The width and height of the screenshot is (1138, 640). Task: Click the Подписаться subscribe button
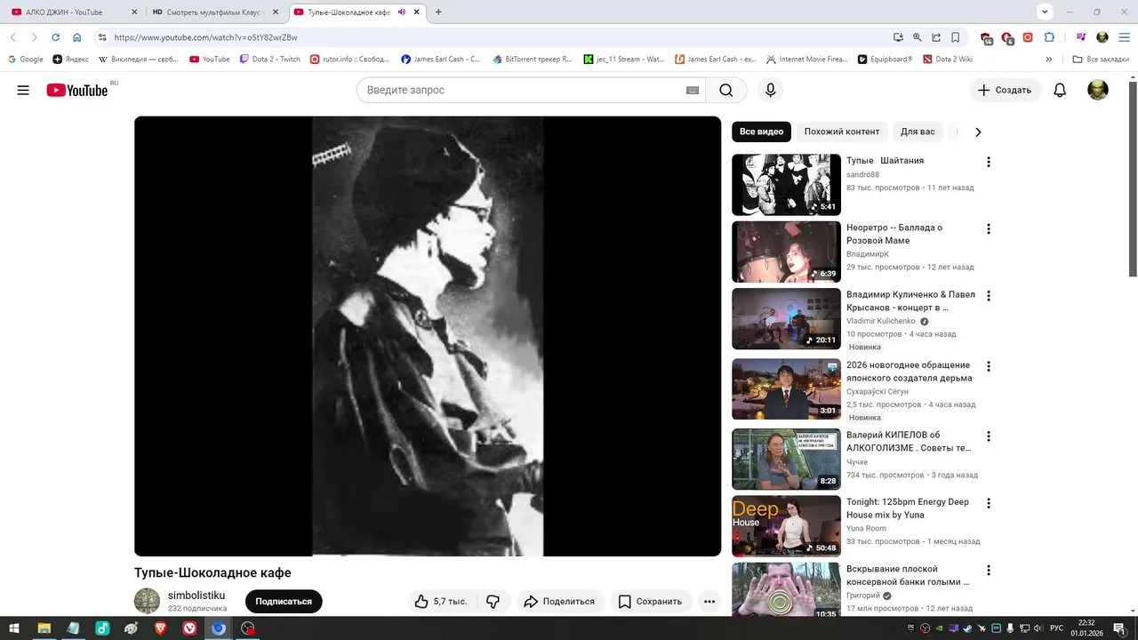284,602
